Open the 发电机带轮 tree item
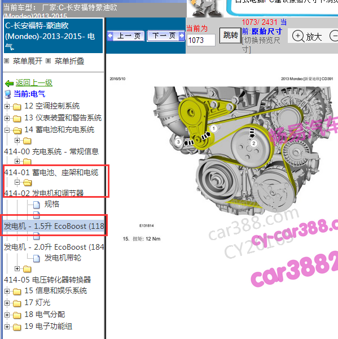338x339 pixels. tap(63, 258)
